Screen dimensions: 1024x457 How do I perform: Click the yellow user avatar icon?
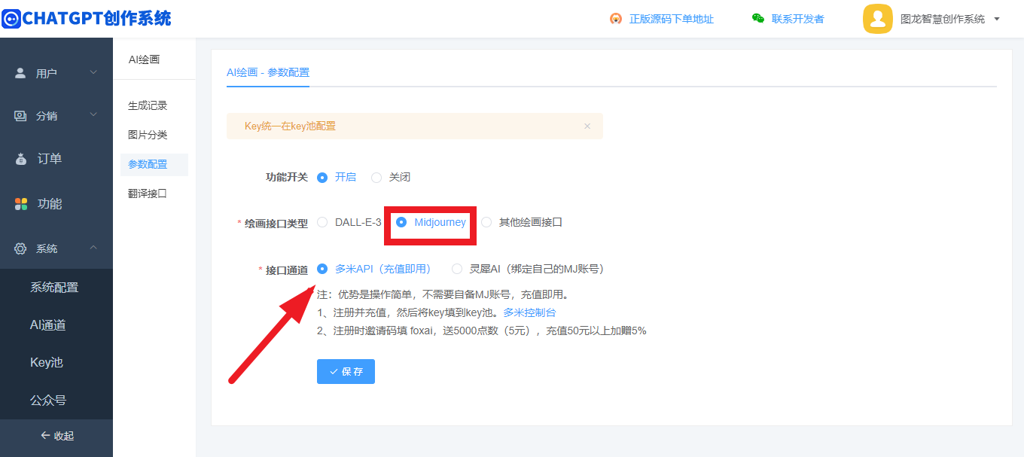[x=878, y=19]
